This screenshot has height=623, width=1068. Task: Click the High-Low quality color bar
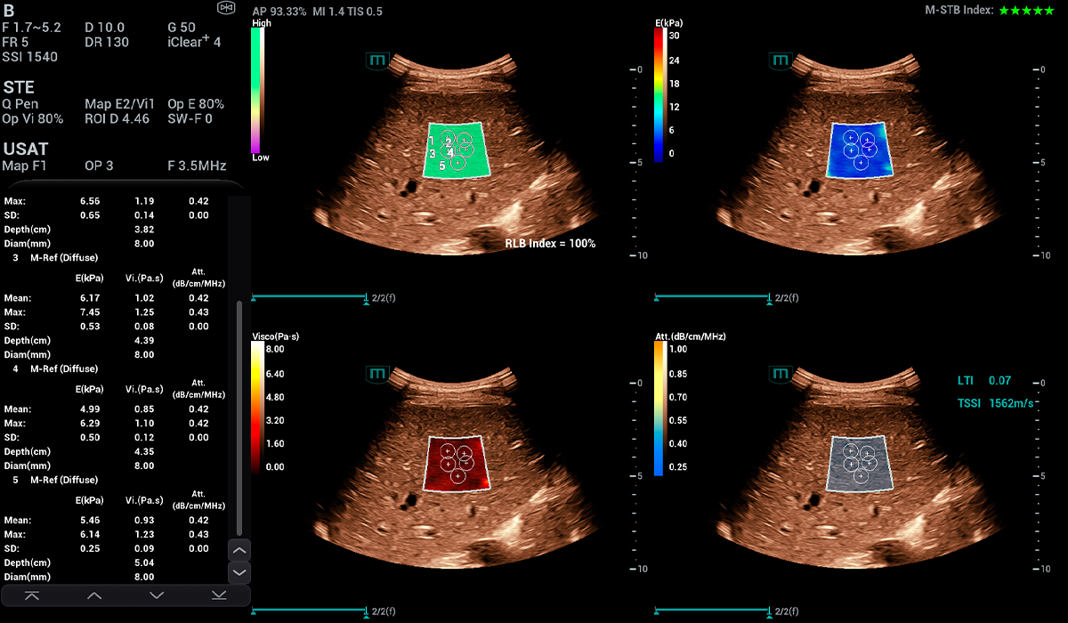[x=257, y=91]
